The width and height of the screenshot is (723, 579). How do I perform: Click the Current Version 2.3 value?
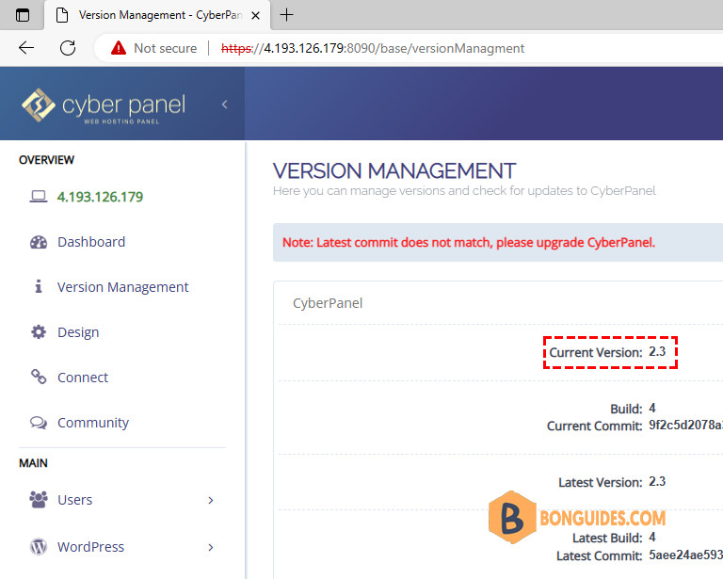tap(657, 352)
